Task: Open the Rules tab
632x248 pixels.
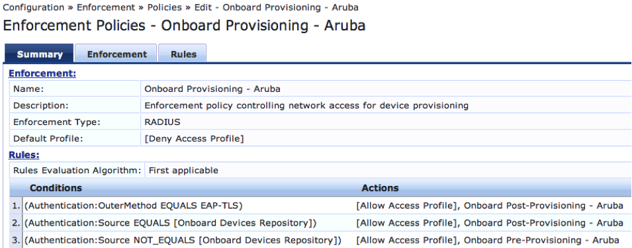Action: 183,54
